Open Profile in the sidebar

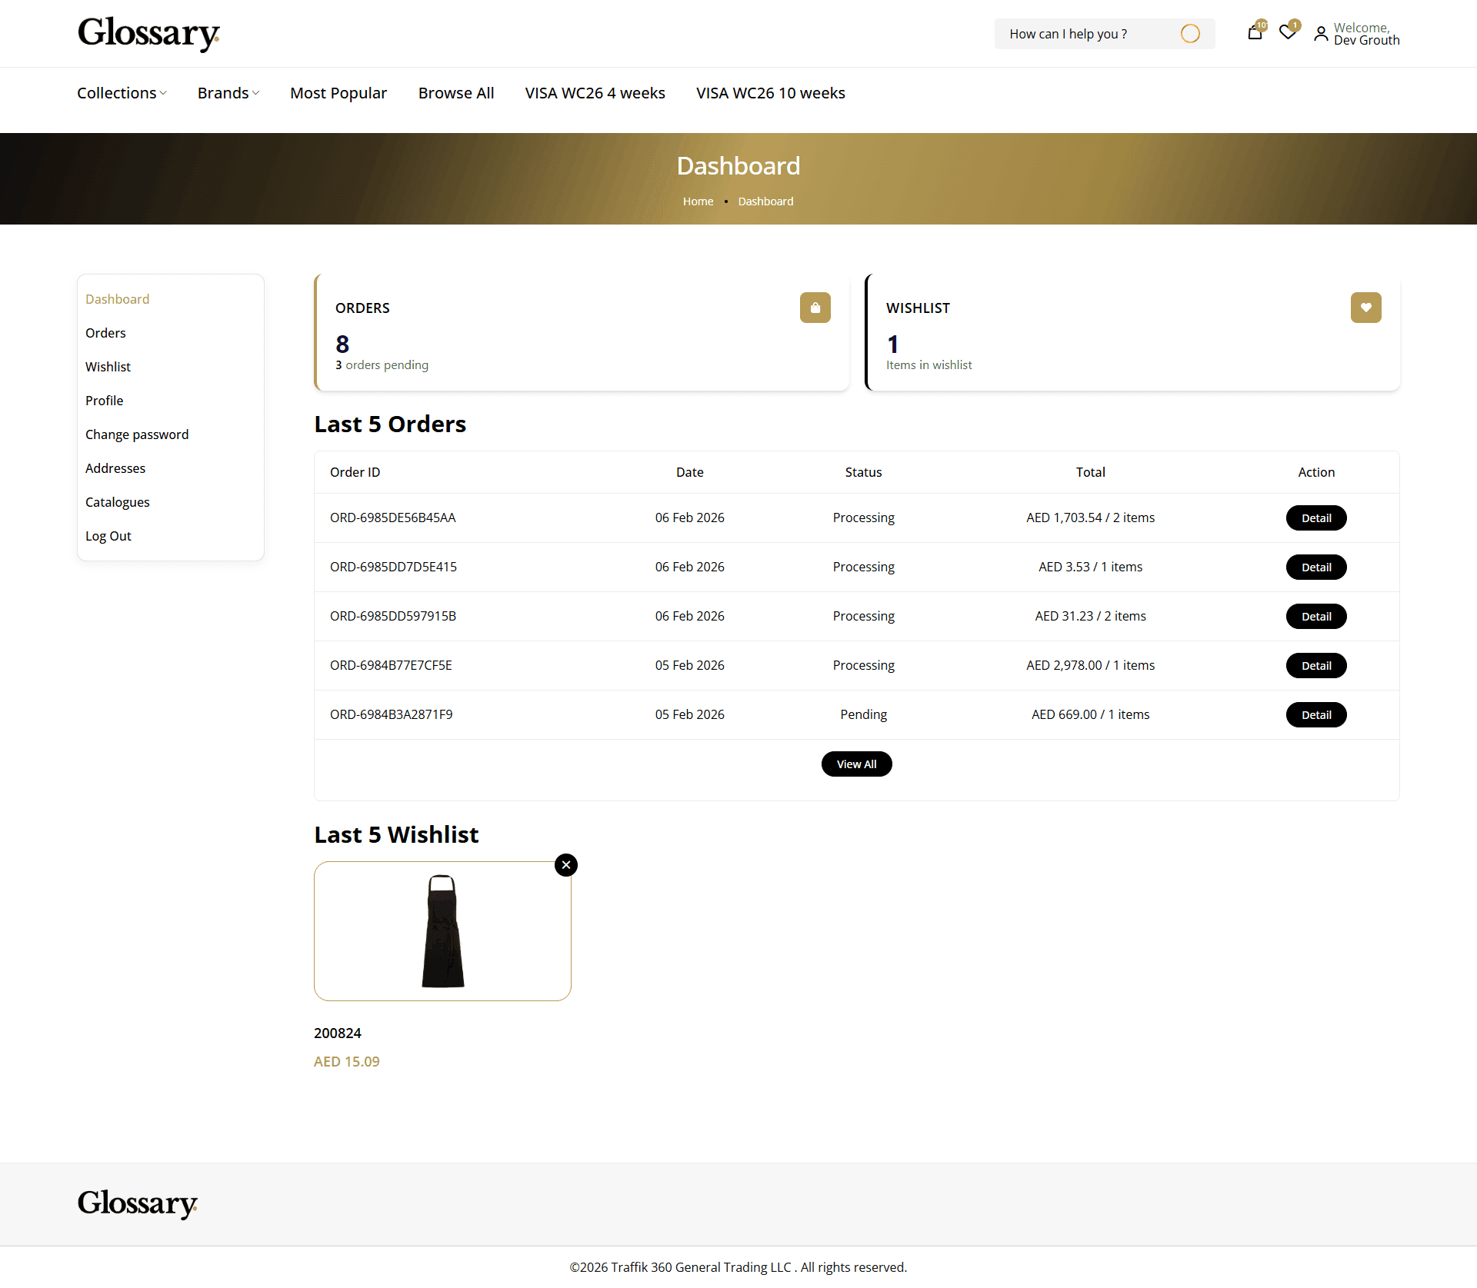(104, 401)
